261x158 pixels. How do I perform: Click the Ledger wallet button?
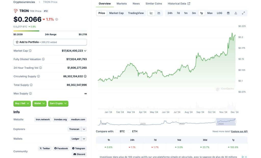(75, 139)
